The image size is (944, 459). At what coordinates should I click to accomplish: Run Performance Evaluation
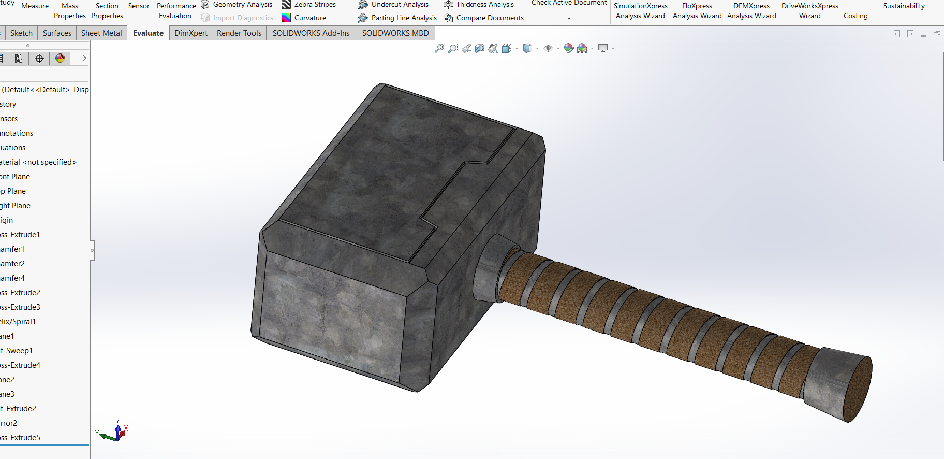176,11
